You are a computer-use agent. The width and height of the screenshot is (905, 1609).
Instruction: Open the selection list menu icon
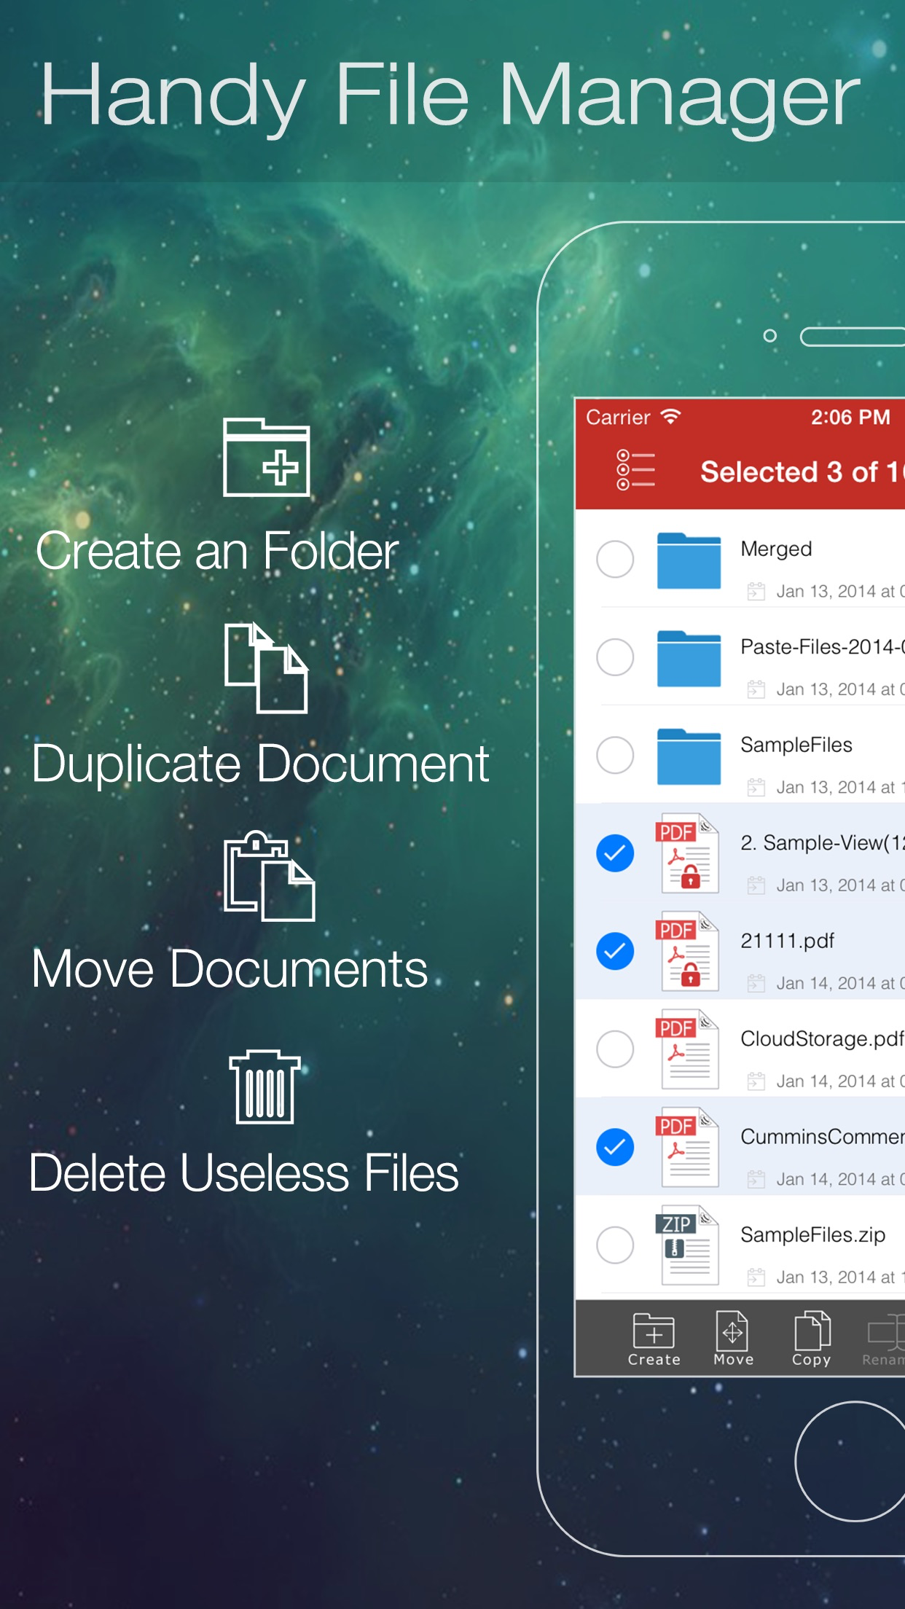[635, 470]
